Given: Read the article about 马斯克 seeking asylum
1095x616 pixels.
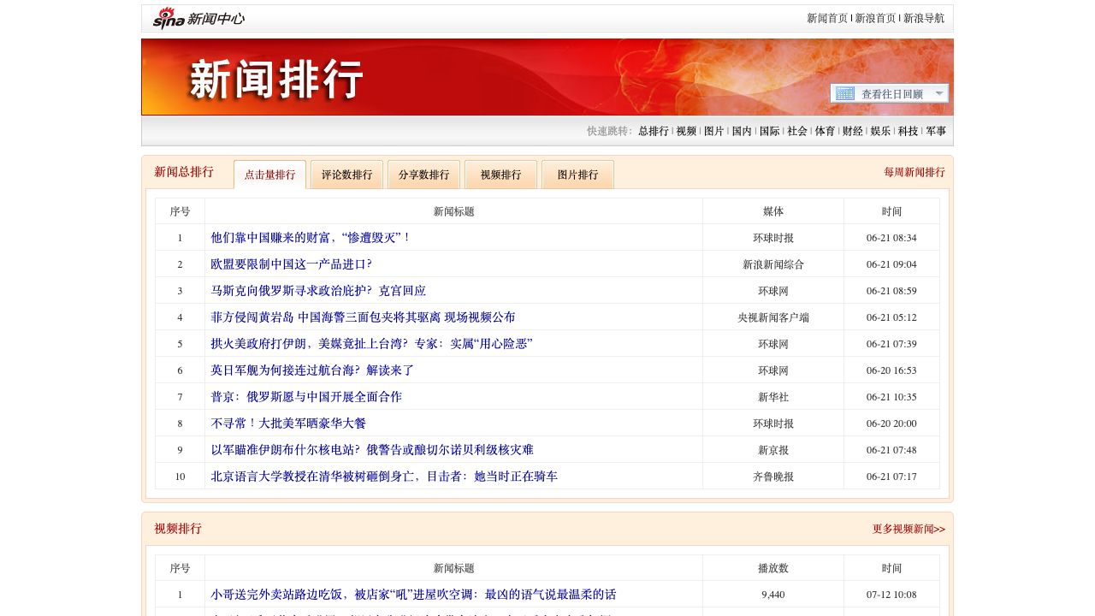Looking at the screenshot, I should tap(318, 290).
